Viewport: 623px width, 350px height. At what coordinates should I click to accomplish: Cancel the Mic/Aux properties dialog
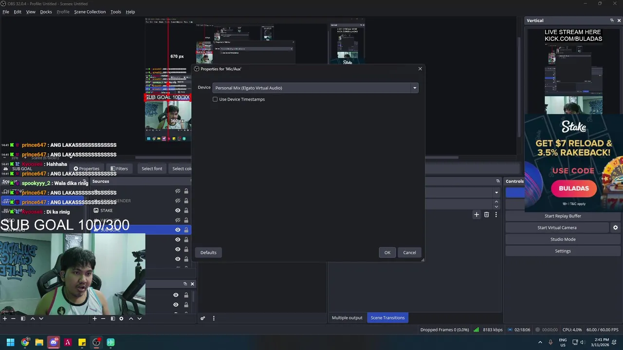tap(409, 253)
